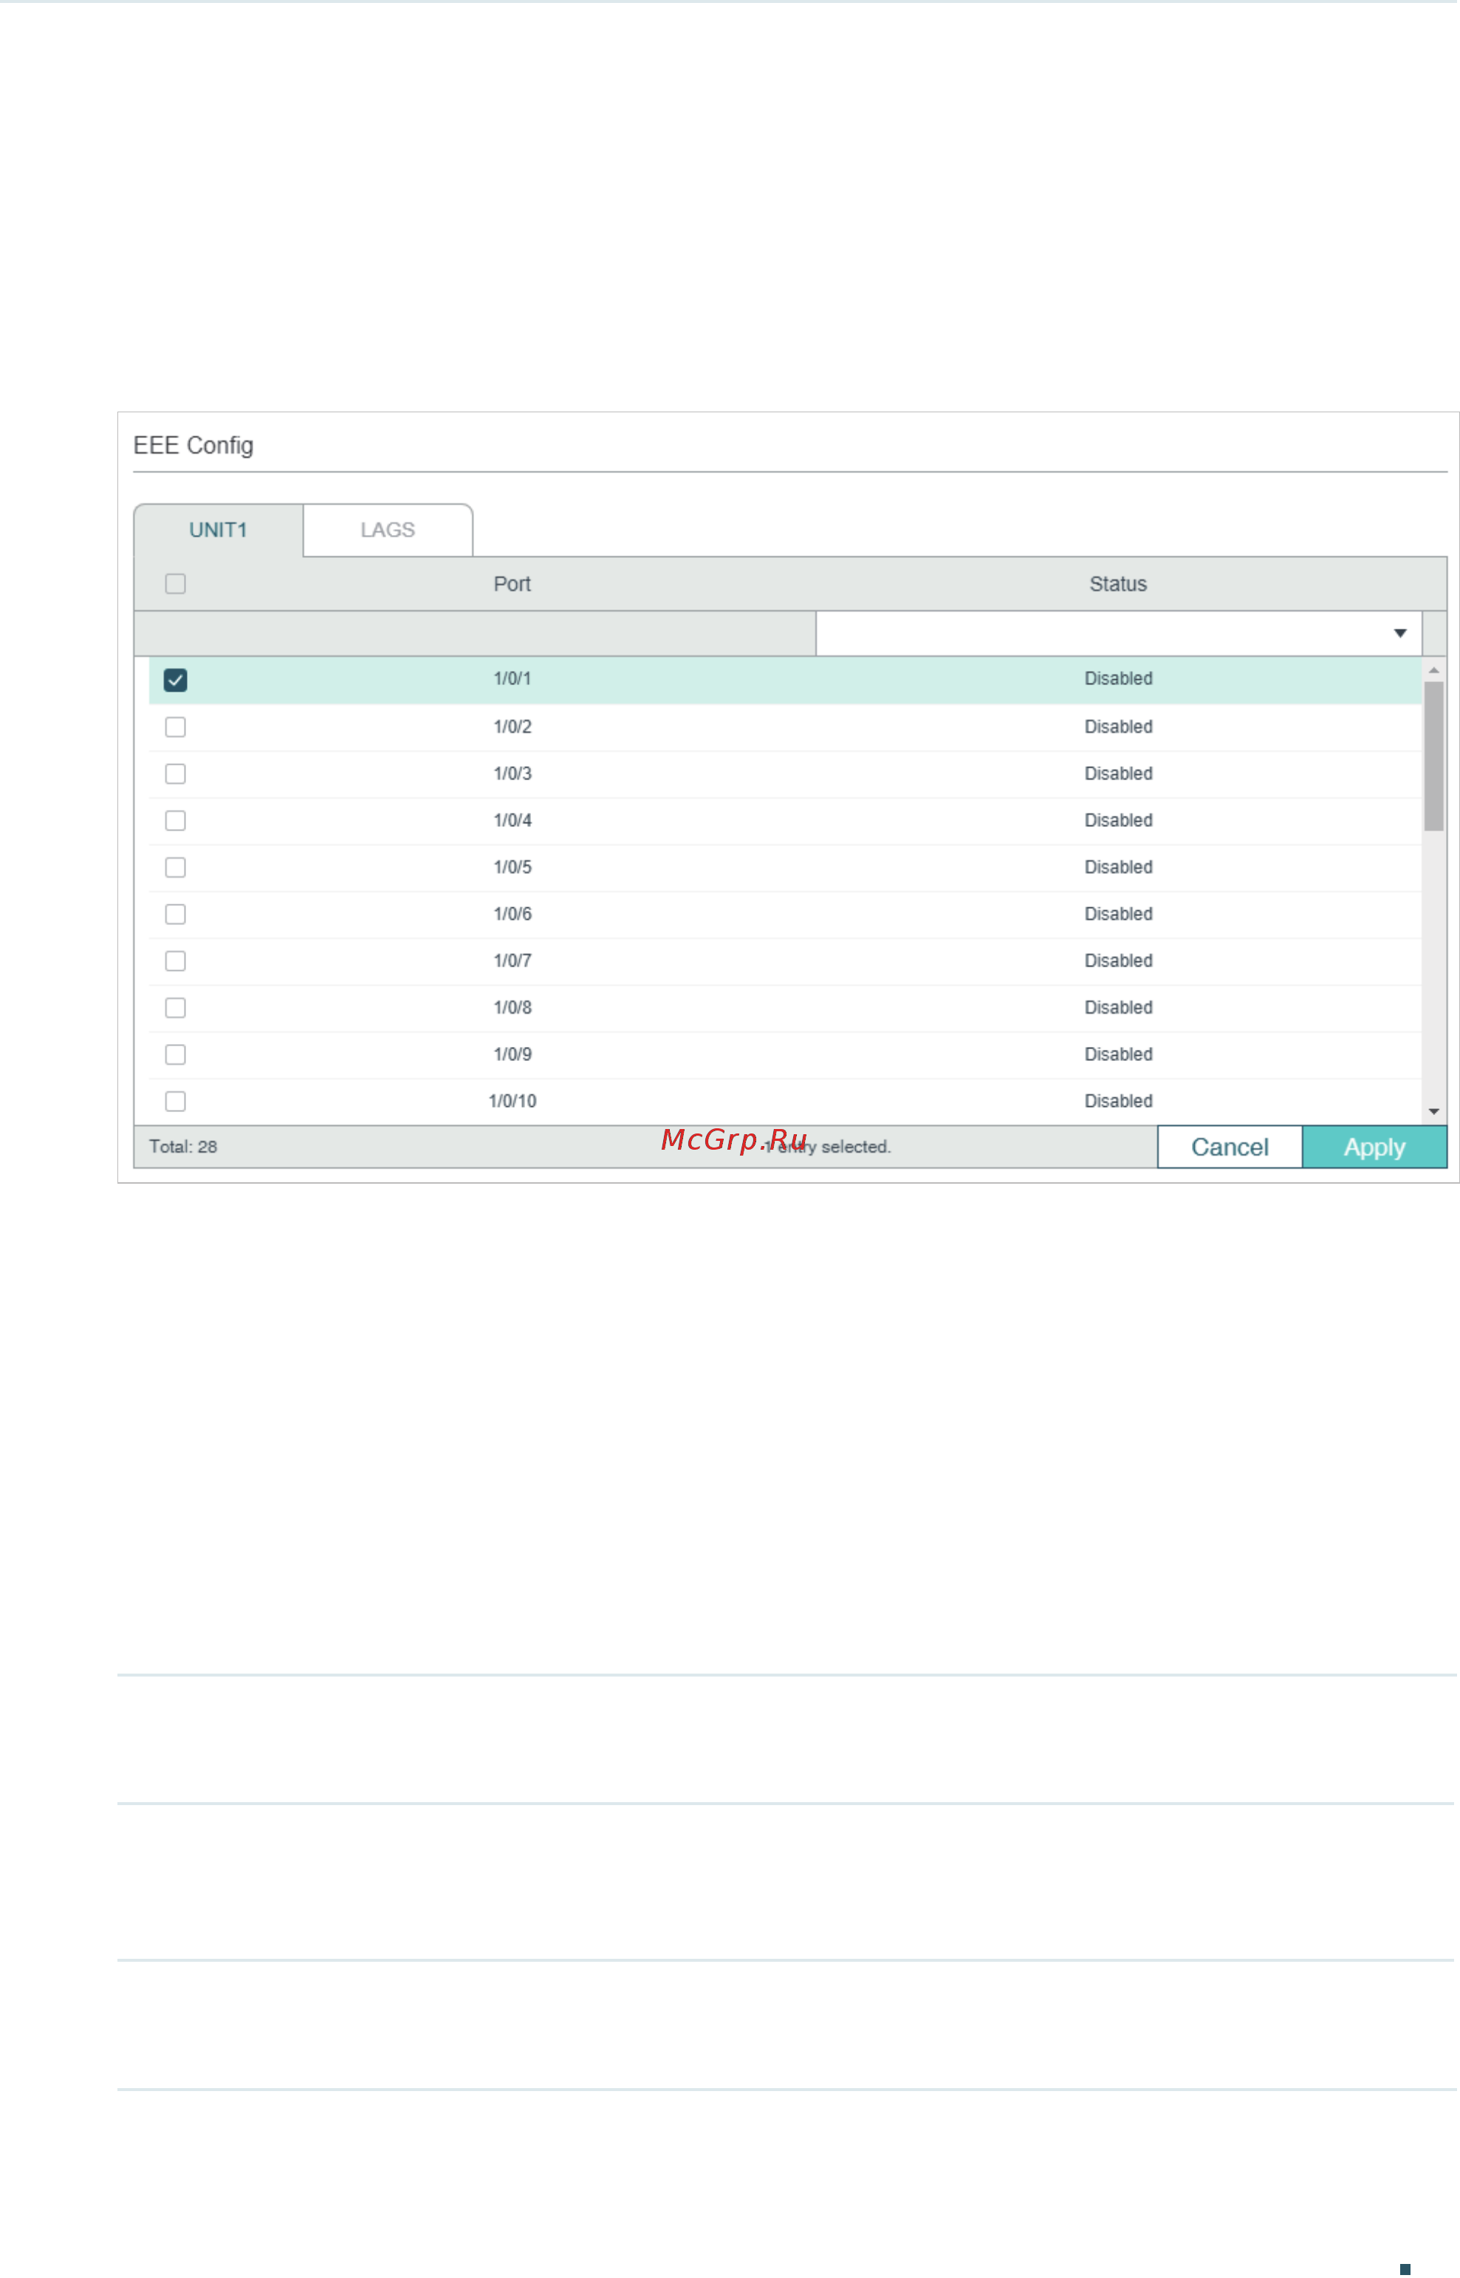Check the checkbox for port 1/0/4
Screen dimensions: 1460x2278
(175, 820)
